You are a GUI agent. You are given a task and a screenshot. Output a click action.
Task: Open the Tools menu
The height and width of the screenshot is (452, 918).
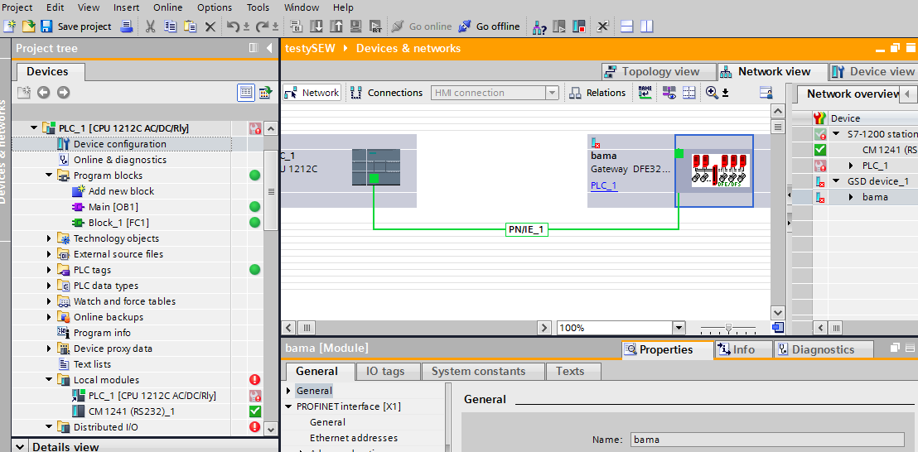pos(258,7)
